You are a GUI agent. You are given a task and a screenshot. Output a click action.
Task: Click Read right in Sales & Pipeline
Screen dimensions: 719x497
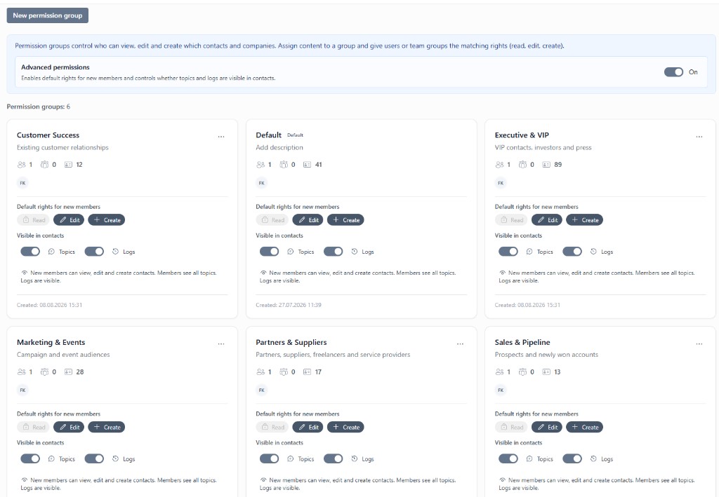[511, 427]
